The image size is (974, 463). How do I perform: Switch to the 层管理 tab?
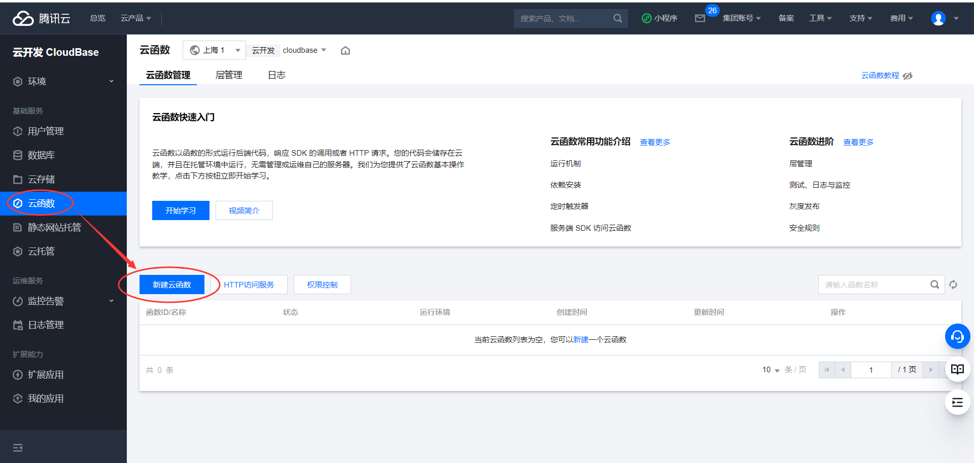[x=229, y=75]
